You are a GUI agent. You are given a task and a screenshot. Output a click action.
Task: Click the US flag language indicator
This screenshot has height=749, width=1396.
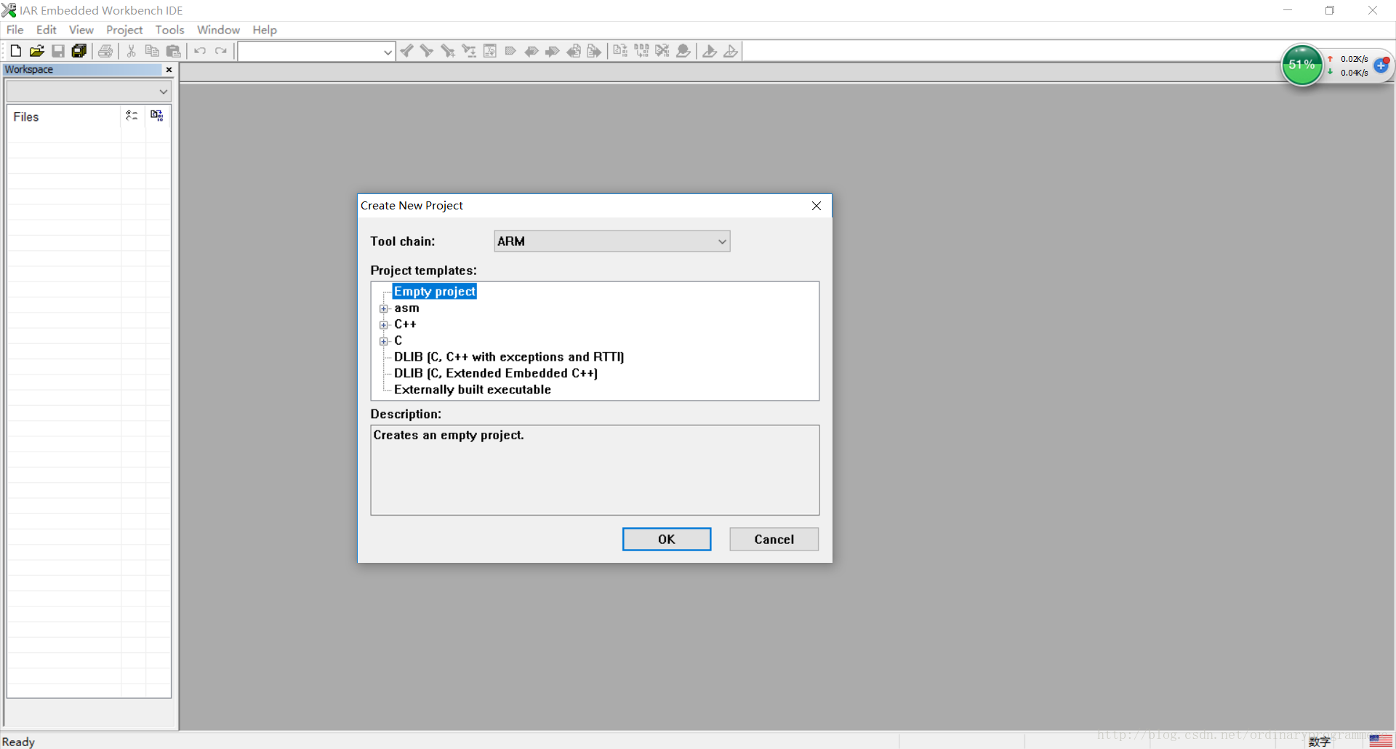pyautogui.click(x=1380, y=741)
